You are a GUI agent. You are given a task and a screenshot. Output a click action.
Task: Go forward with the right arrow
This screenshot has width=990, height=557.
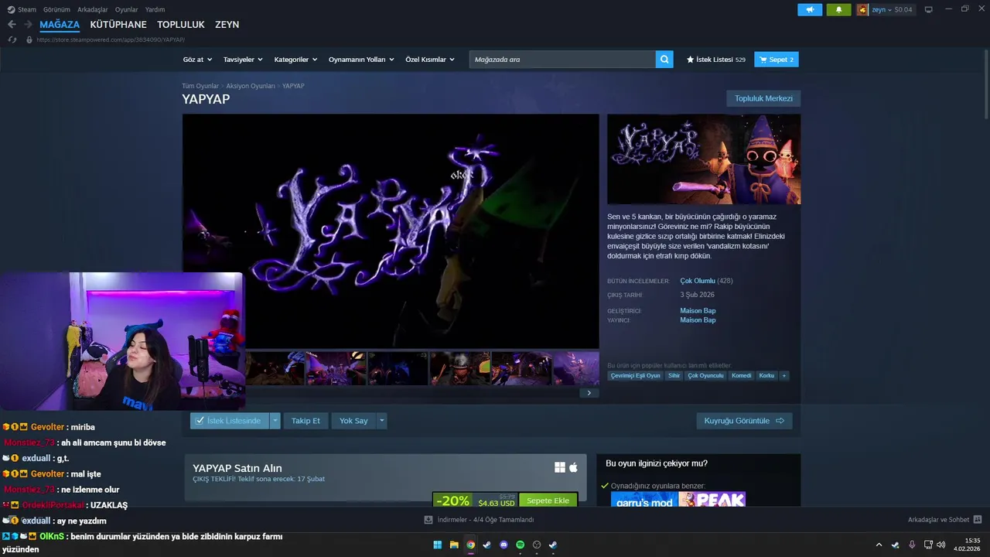[x=28, y=25]
